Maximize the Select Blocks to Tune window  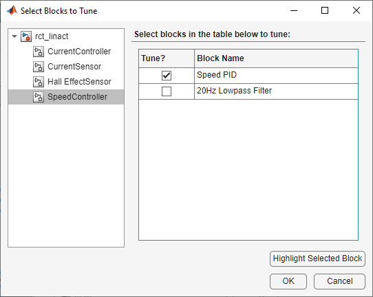tap(325, 10)
